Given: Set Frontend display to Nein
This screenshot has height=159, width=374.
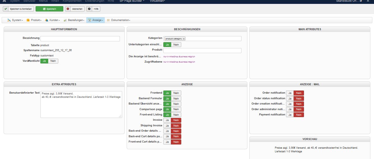Looking at the screenshot, I should coord(176,93).
